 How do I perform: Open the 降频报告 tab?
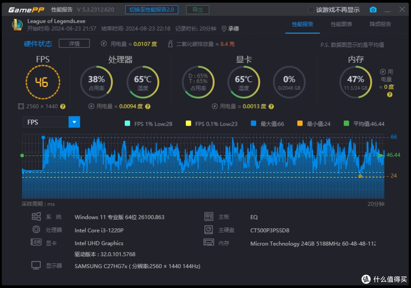pyautogui.click(x=380, y=24)
